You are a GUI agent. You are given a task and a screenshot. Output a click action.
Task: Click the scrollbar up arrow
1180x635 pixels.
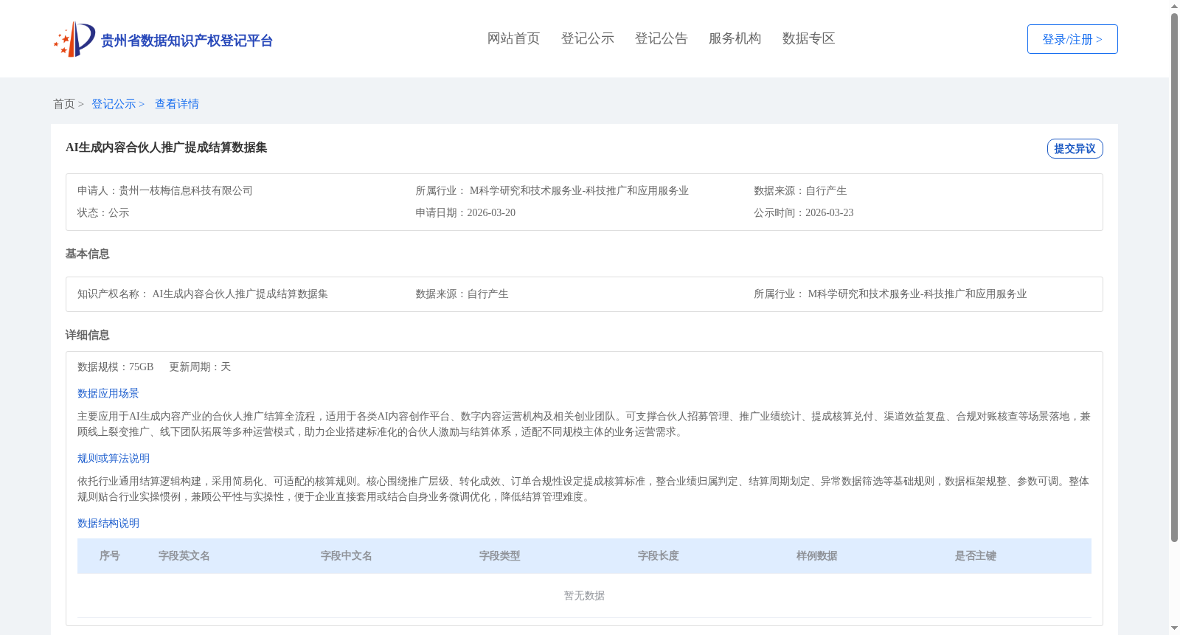pos(1174,6)
